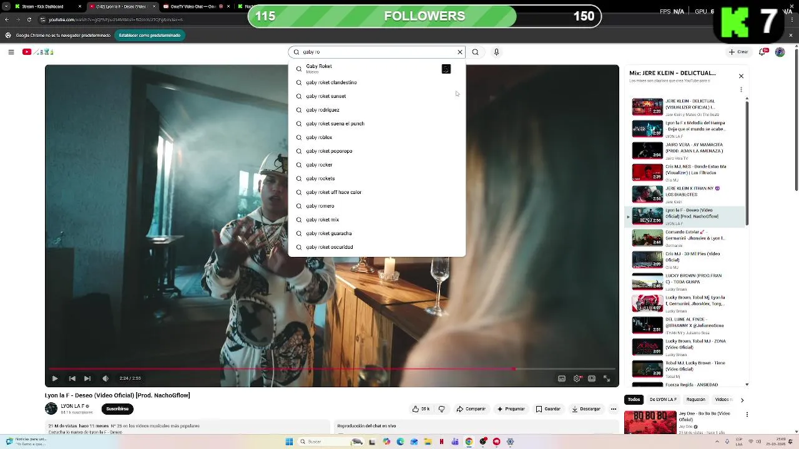Open options for 'Jey One - Bo Bo Bo'

747,414
